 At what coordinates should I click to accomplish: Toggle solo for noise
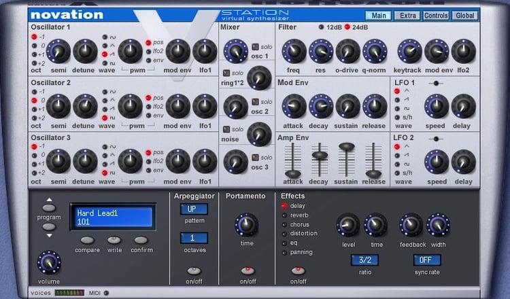[x=226, y=129]
